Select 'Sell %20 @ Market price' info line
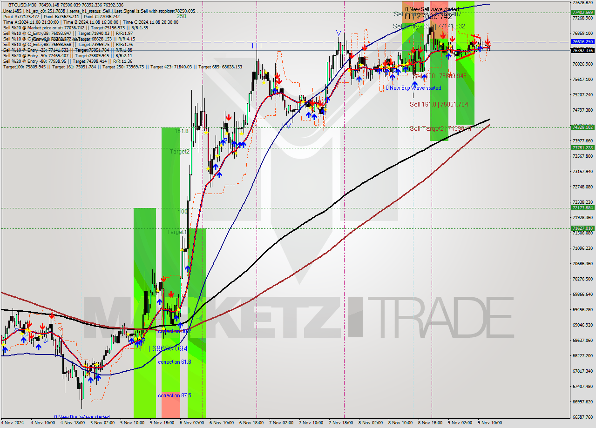Screen dimensions: 596x428 click(x=75, y=27)
